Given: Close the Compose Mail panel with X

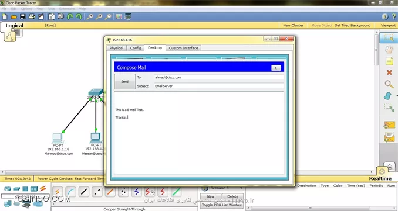Looking at the screenshot, I should 276,68.
